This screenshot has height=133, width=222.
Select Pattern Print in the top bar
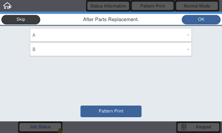coord(152,6)
